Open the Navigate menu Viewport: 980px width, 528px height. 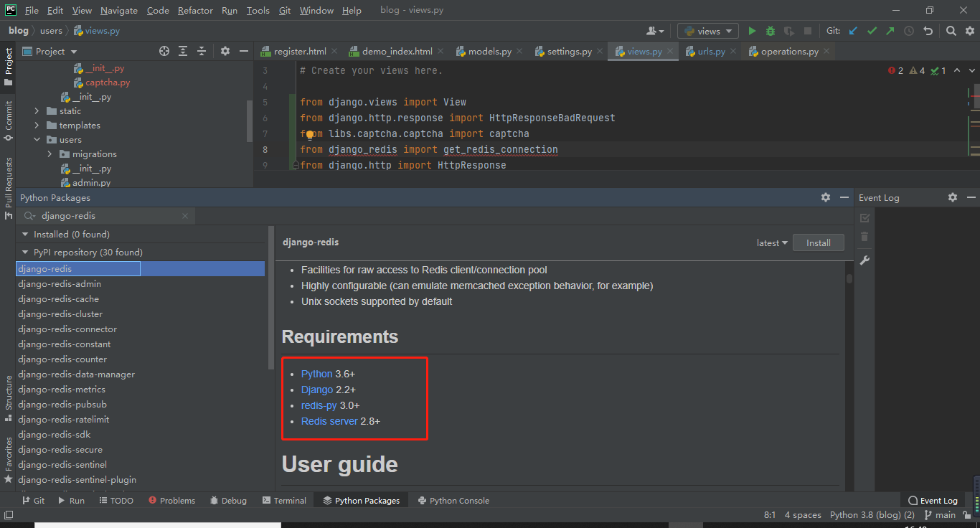119,11
